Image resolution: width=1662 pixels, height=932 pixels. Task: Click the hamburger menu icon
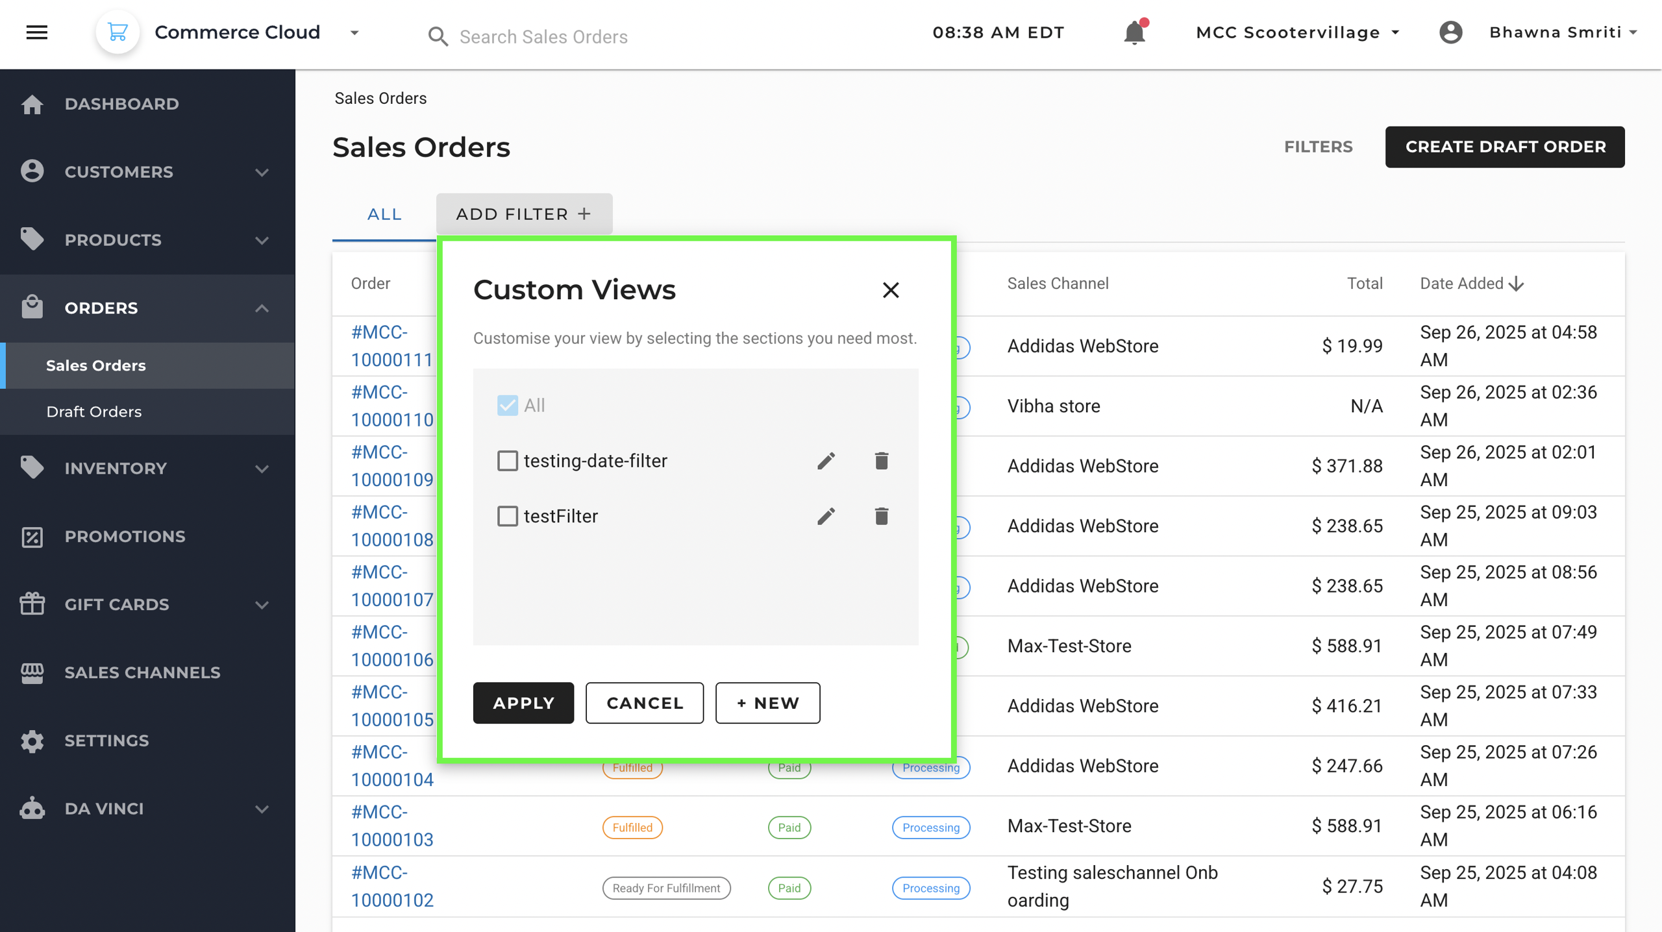point(37,32)
